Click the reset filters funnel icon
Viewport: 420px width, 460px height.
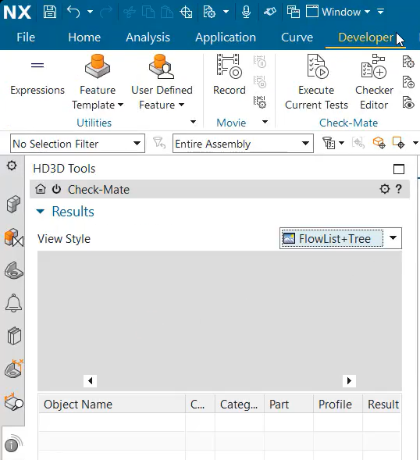pyautogui.click(x=159, y=143)
